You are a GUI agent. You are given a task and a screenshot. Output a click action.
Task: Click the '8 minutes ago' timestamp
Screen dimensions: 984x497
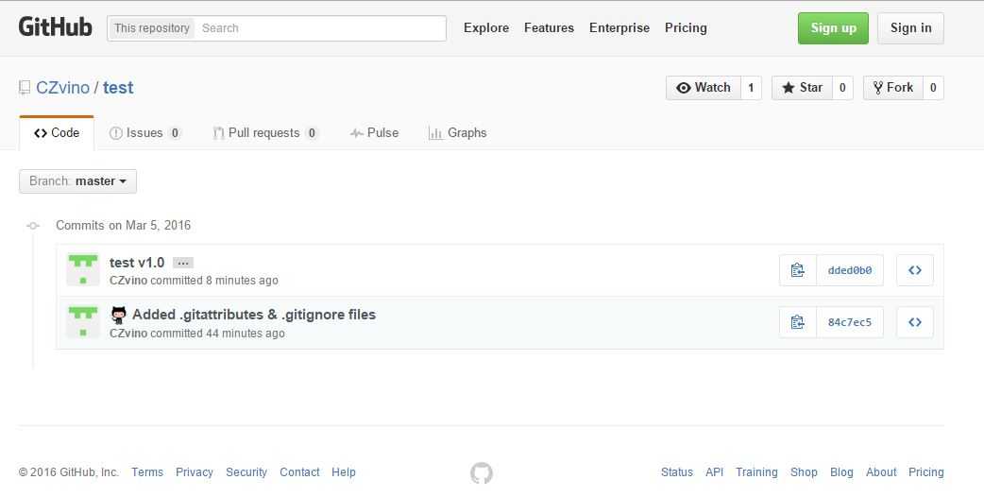pyautogui.click(x=243, y=281)
